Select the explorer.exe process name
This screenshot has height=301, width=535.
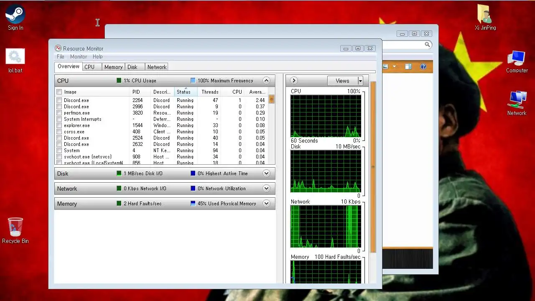(x=77, y=125)
